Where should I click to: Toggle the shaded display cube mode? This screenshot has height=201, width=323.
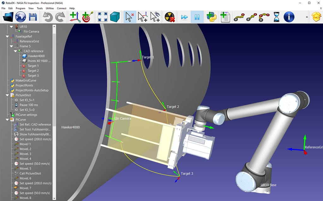pyautogui.click(x=115, y=17)
